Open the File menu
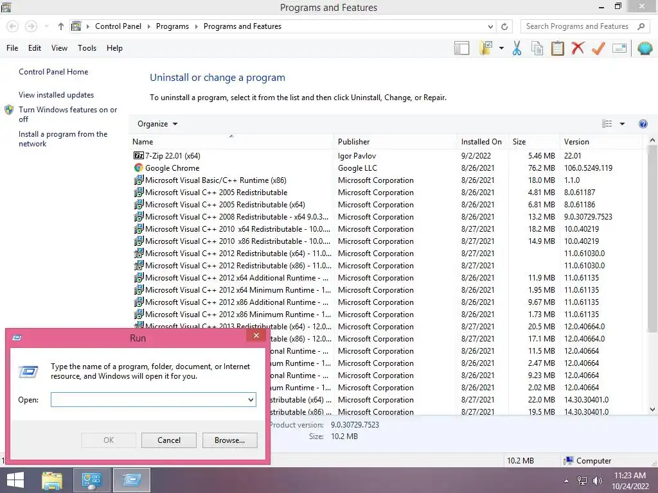Image resolution: width=658 pixels, height=493 pixels. (x=12, y=48)
